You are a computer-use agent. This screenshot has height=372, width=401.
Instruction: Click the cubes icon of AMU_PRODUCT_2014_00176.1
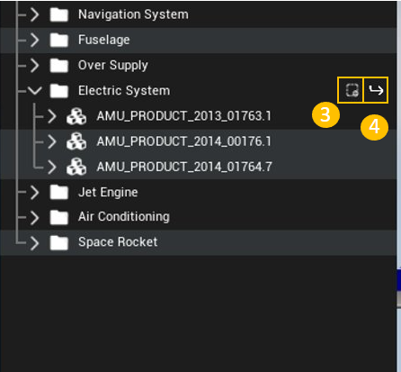[x=76, y=141]
